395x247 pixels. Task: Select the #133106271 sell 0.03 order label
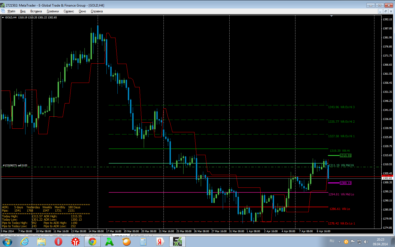pyautogui.click(x=15, y=165)
